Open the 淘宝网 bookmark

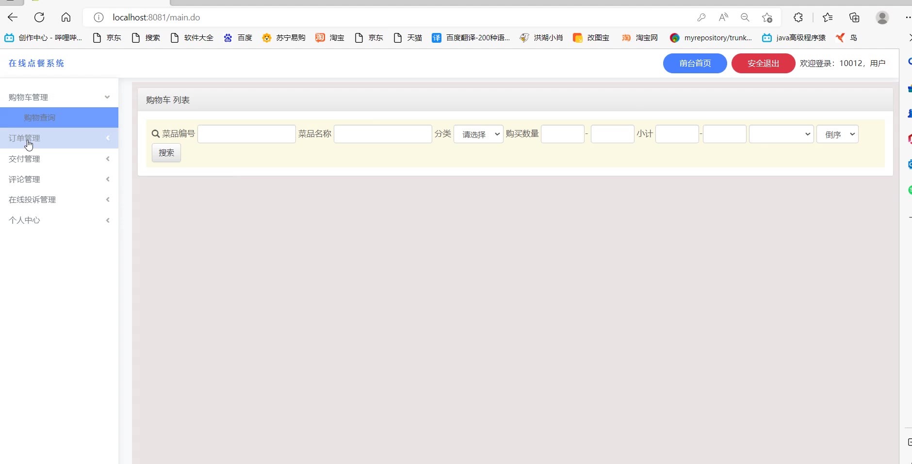[x=640, y=38]
